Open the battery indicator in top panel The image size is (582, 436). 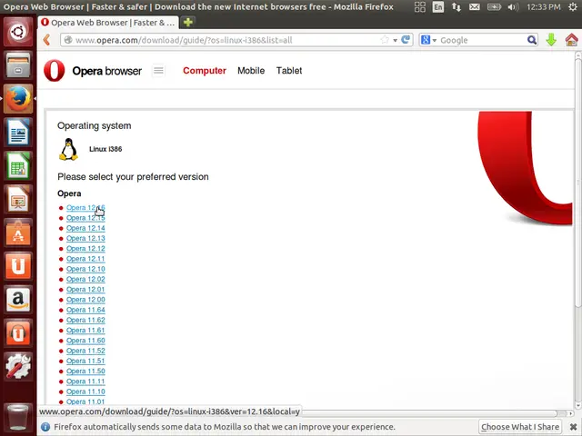tap(494, 7)
